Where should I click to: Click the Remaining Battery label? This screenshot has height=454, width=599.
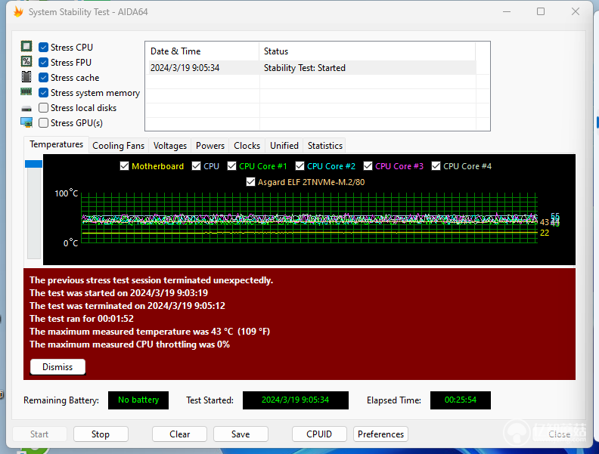(x=61, y=400)
